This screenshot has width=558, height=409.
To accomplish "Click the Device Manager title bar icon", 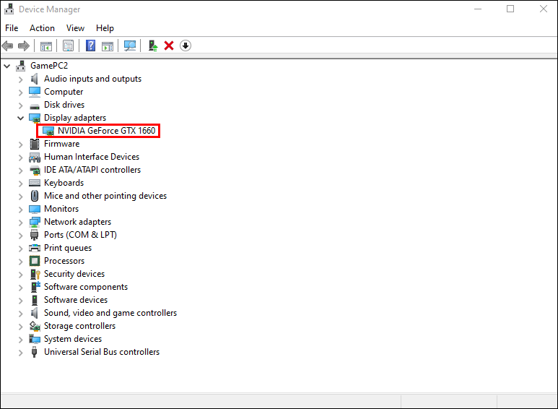I will click(x=9, y=9).
